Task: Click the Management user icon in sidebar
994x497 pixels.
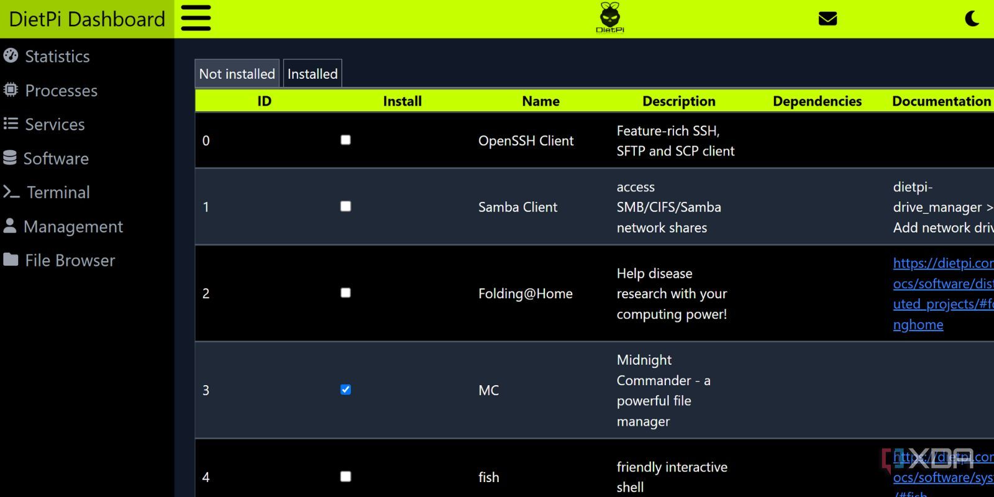Action: point(10,226)
